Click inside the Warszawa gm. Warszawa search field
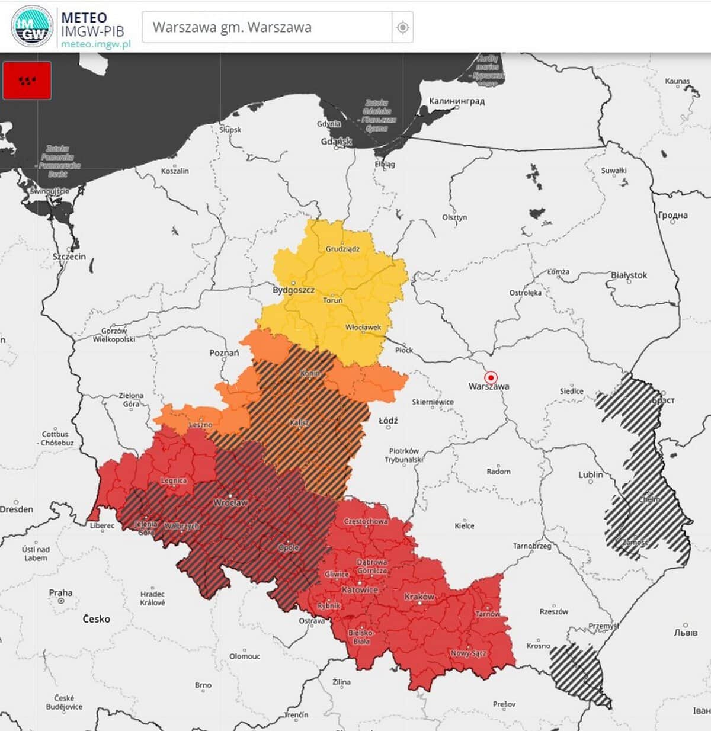The image size is (711, 731). click(267, 27)
